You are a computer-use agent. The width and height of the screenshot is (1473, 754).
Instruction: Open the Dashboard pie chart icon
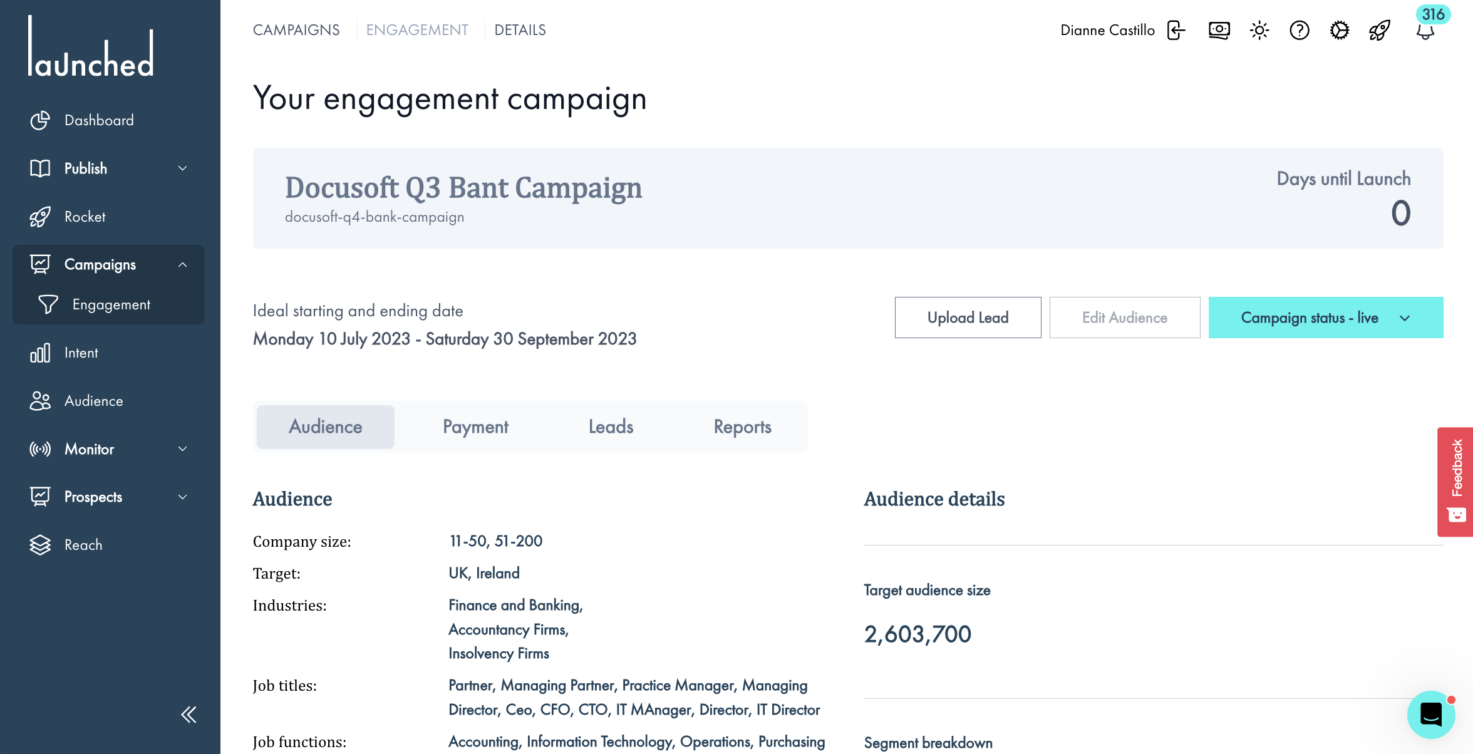[40, 120]
